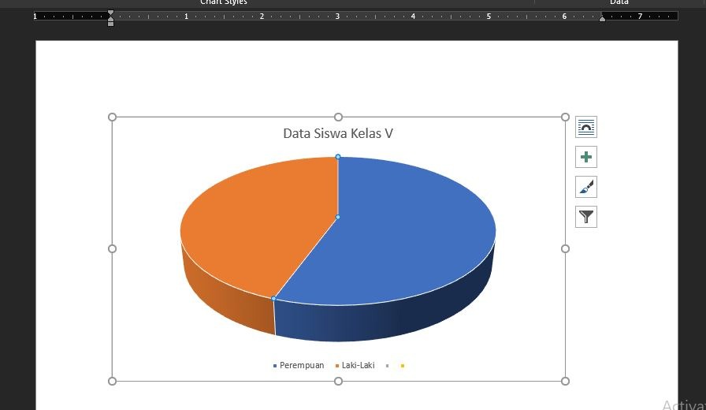Screen dimensions: 706x410
Task: Click the top-right chart resize handle
Action: pos(565,117)
